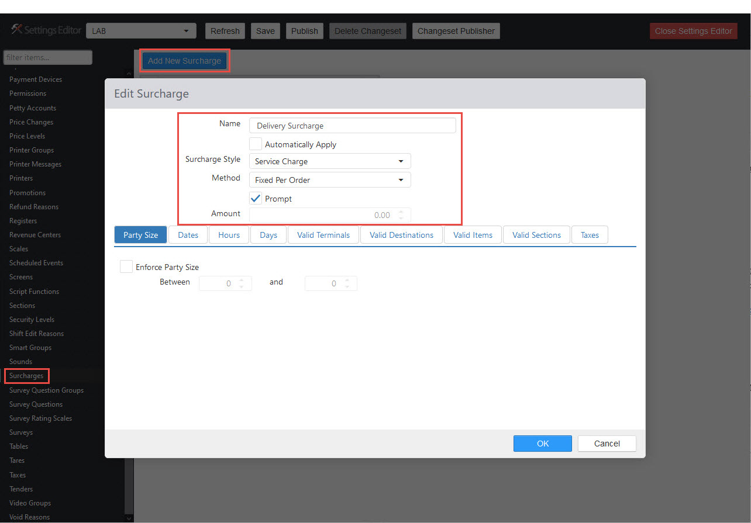Click the Cancel button
The width and height of the screenshot is (751, 523).
[x=607, y=444]
